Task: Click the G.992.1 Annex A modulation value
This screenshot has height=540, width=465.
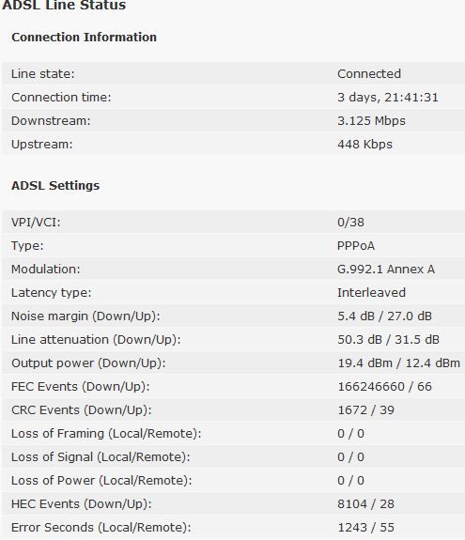Action: click(x=386, y=270)
